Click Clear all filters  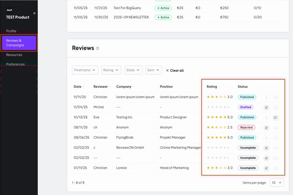coord(174,70)
